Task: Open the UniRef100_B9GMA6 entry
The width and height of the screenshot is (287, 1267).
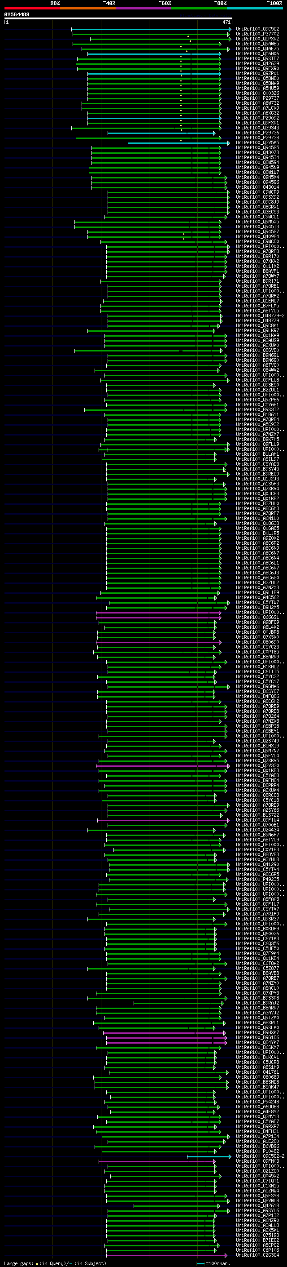Action: pos(257,686)
